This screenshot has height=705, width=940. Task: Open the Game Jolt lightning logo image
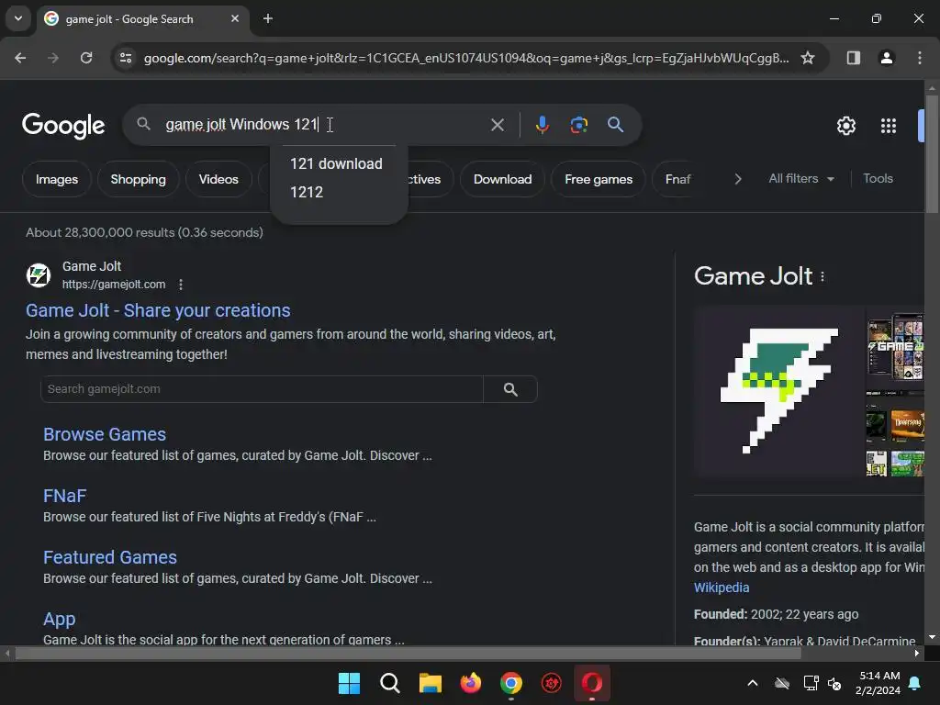click(778, 391)
